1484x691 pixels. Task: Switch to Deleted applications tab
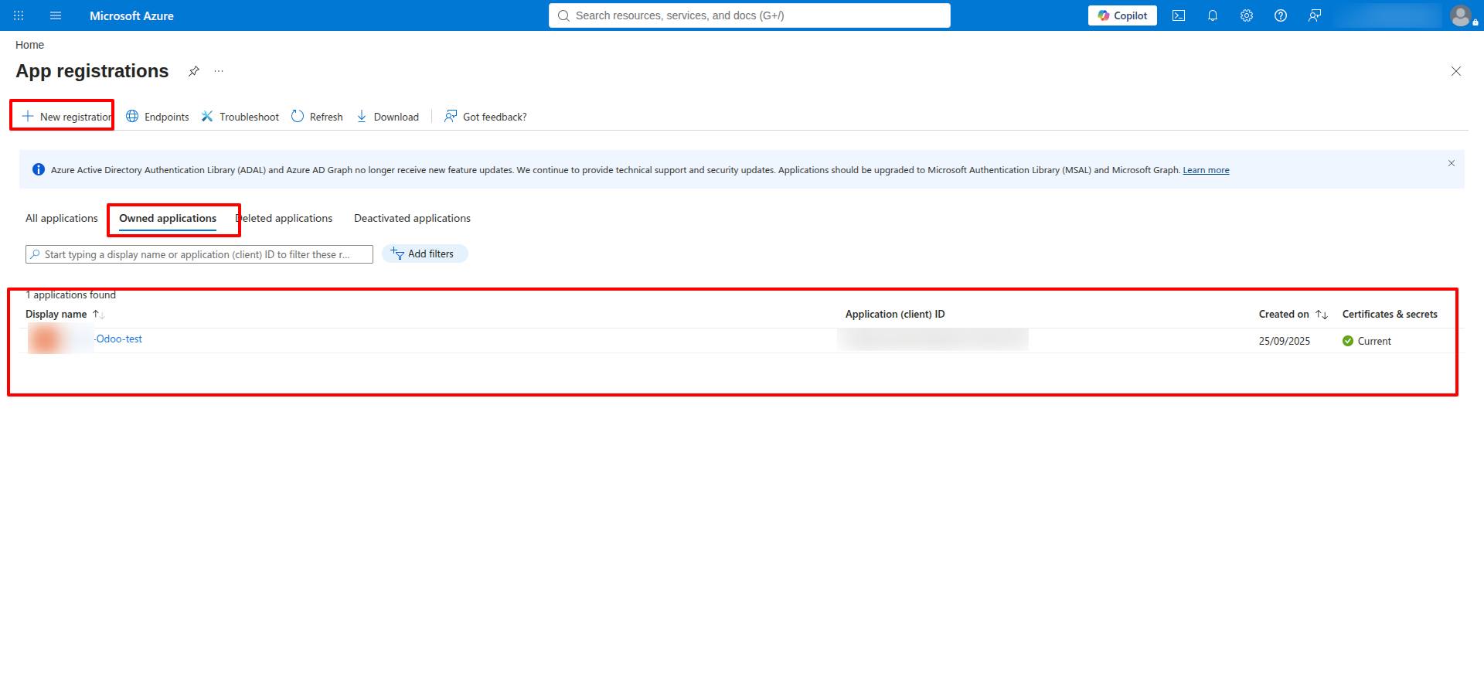[284, 219]
